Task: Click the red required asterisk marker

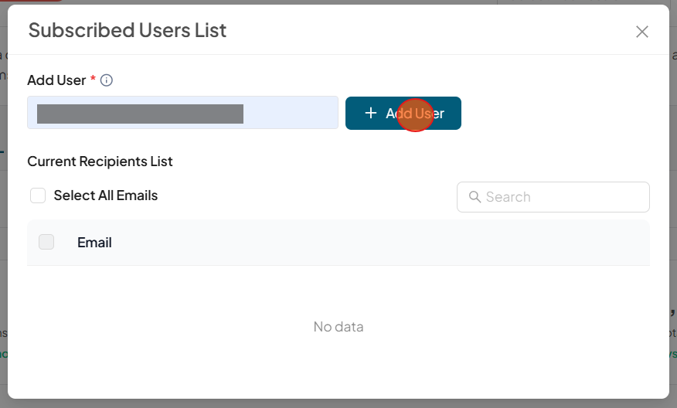Action: (x=94, y=80)
